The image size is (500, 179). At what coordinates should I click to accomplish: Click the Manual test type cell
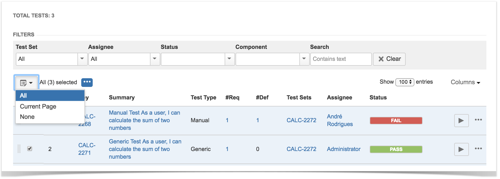pyautogui.click(x=200, y=120)
